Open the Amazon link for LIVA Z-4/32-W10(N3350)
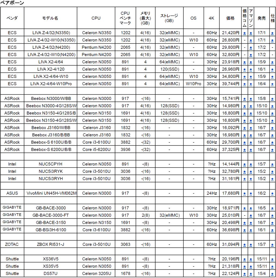Screen dimensions: 276x278 [x=251, y=40]
